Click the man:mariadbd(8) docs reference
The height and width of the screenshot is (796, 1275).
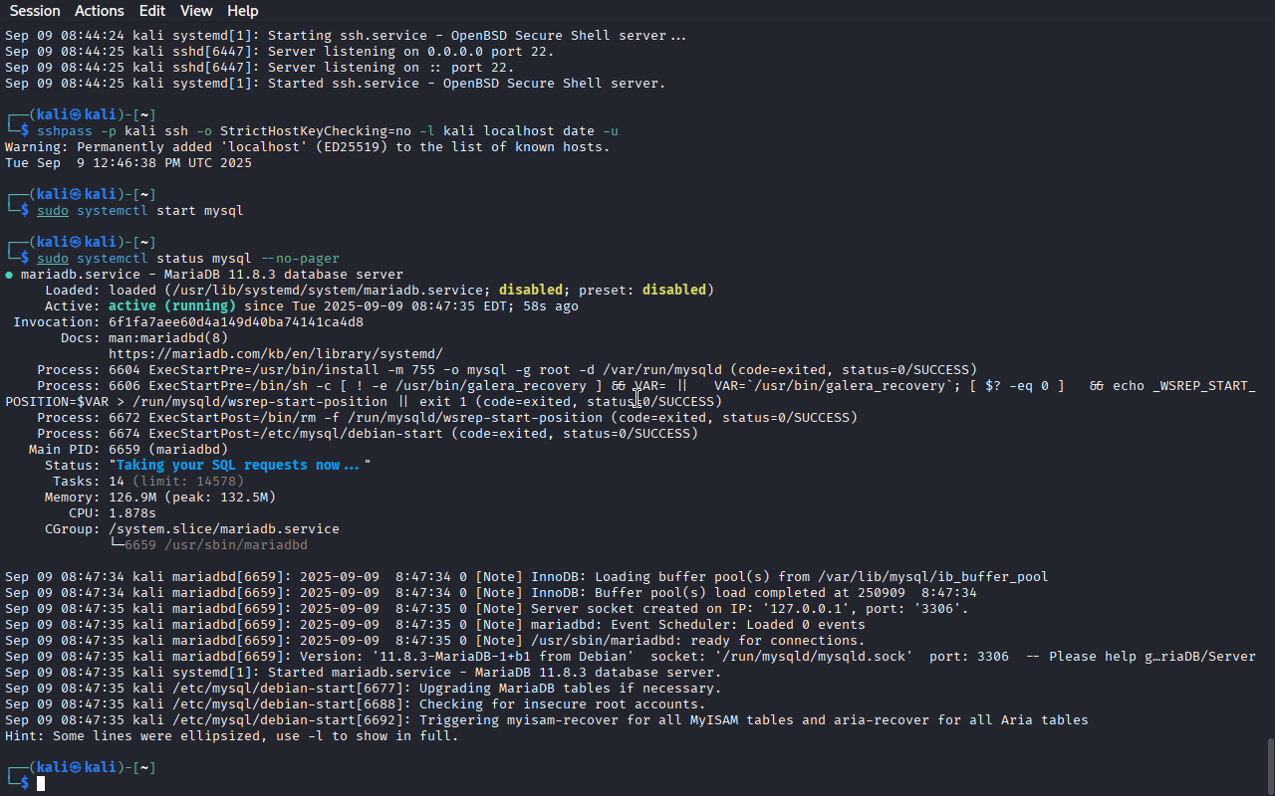(x=168, y=338)
